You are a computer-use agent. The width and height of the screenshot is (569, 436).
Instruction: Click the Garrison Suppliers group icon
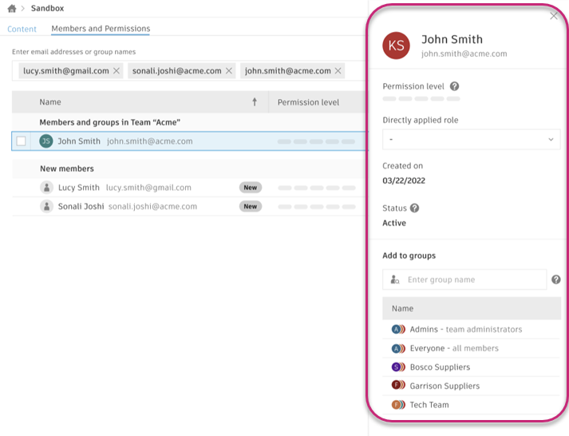tap(398, 385)
